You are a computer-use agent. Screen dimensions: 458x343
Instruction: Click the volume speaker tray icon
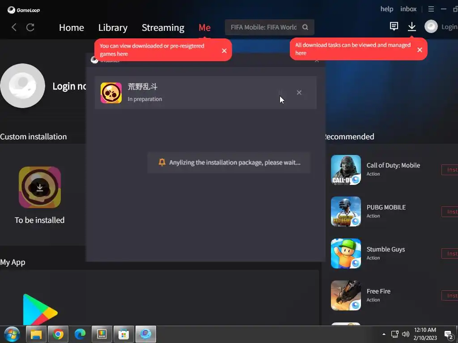pos(405,334)
